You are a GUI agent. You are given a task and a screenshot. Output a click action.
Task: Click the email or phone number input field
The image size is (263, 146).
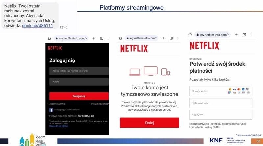pos(79,71)
